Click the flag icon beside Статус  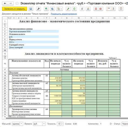[111, 124]
